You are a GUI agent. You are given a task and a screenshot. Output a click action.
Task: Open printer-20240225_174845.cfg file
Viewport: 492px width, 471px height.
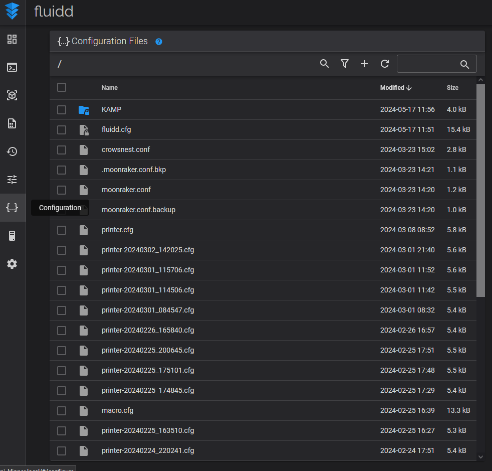(x=148, y=390)
